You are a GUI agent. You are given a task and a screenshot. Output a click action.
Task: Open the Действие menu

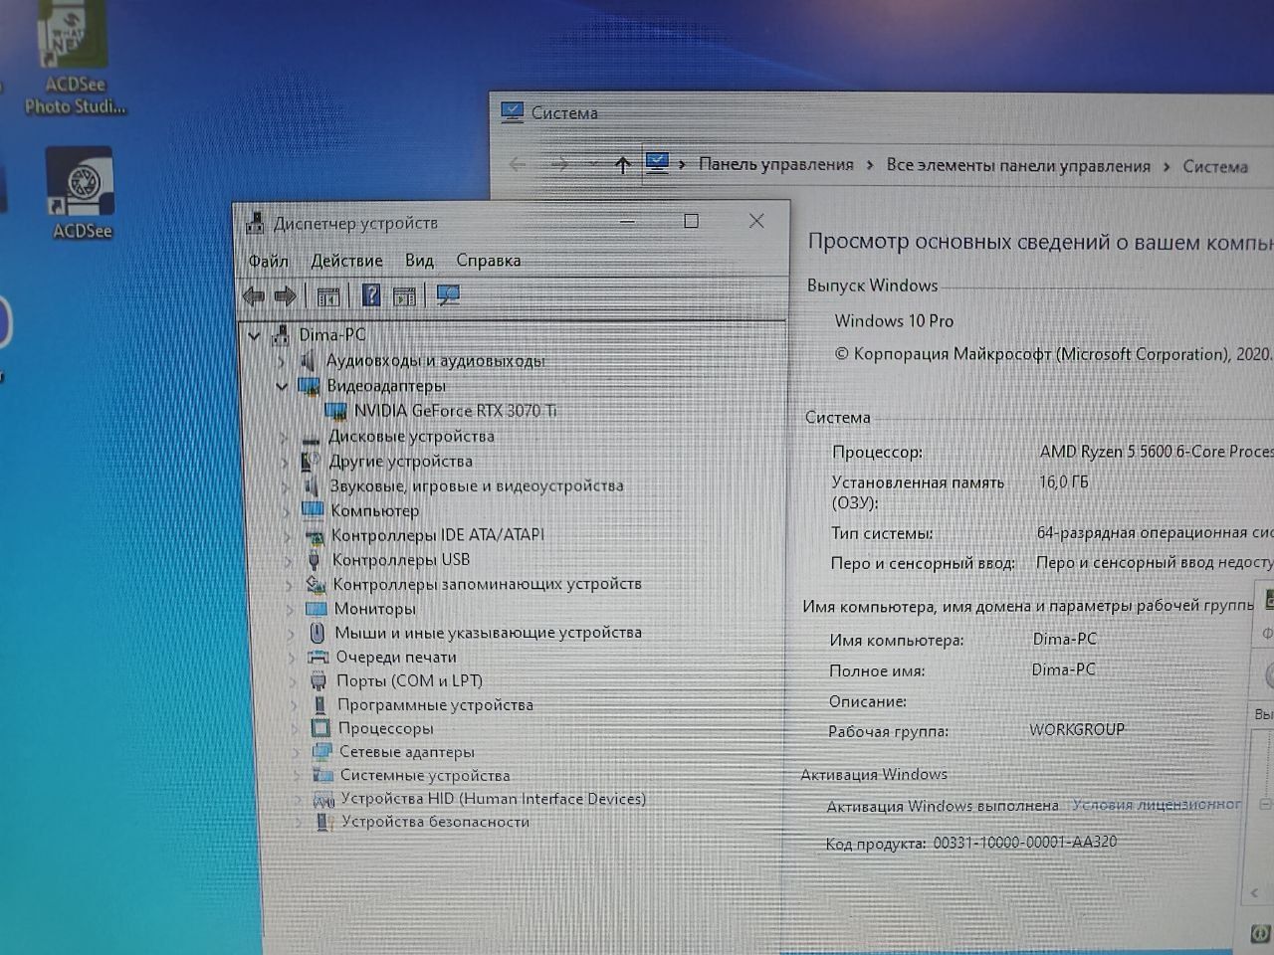pyautogui.click(x=346, y=261)
